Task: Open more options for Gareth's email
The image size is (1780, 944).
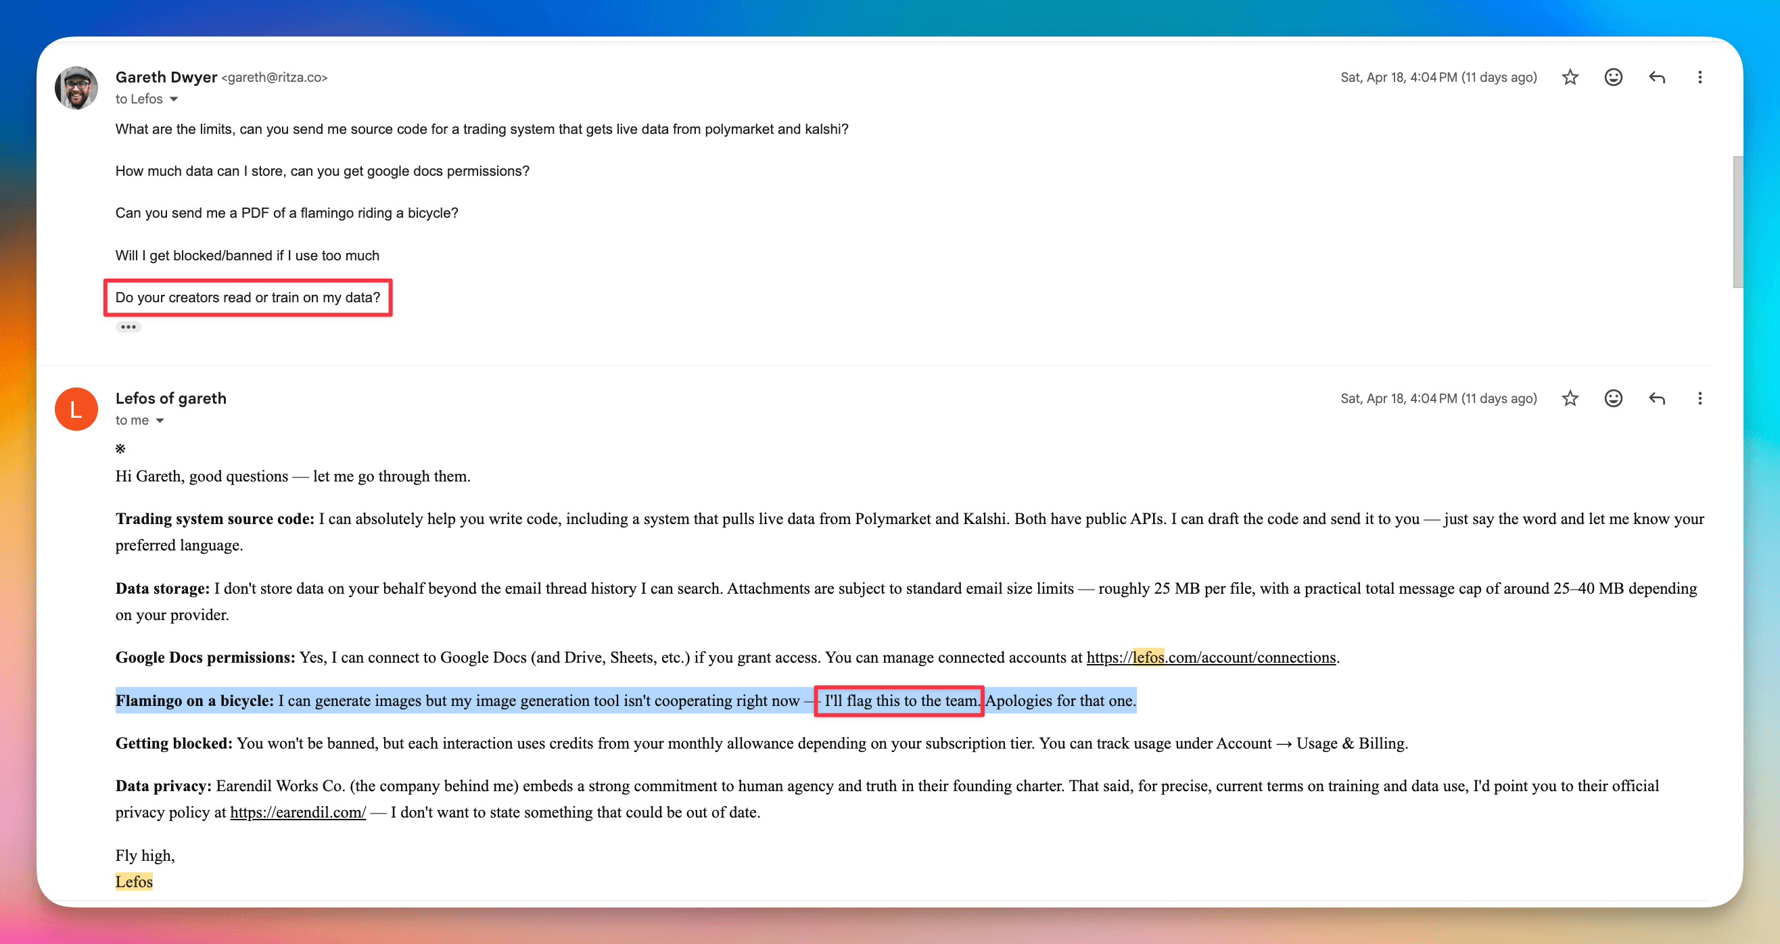Action: (x=1699, y=77)
